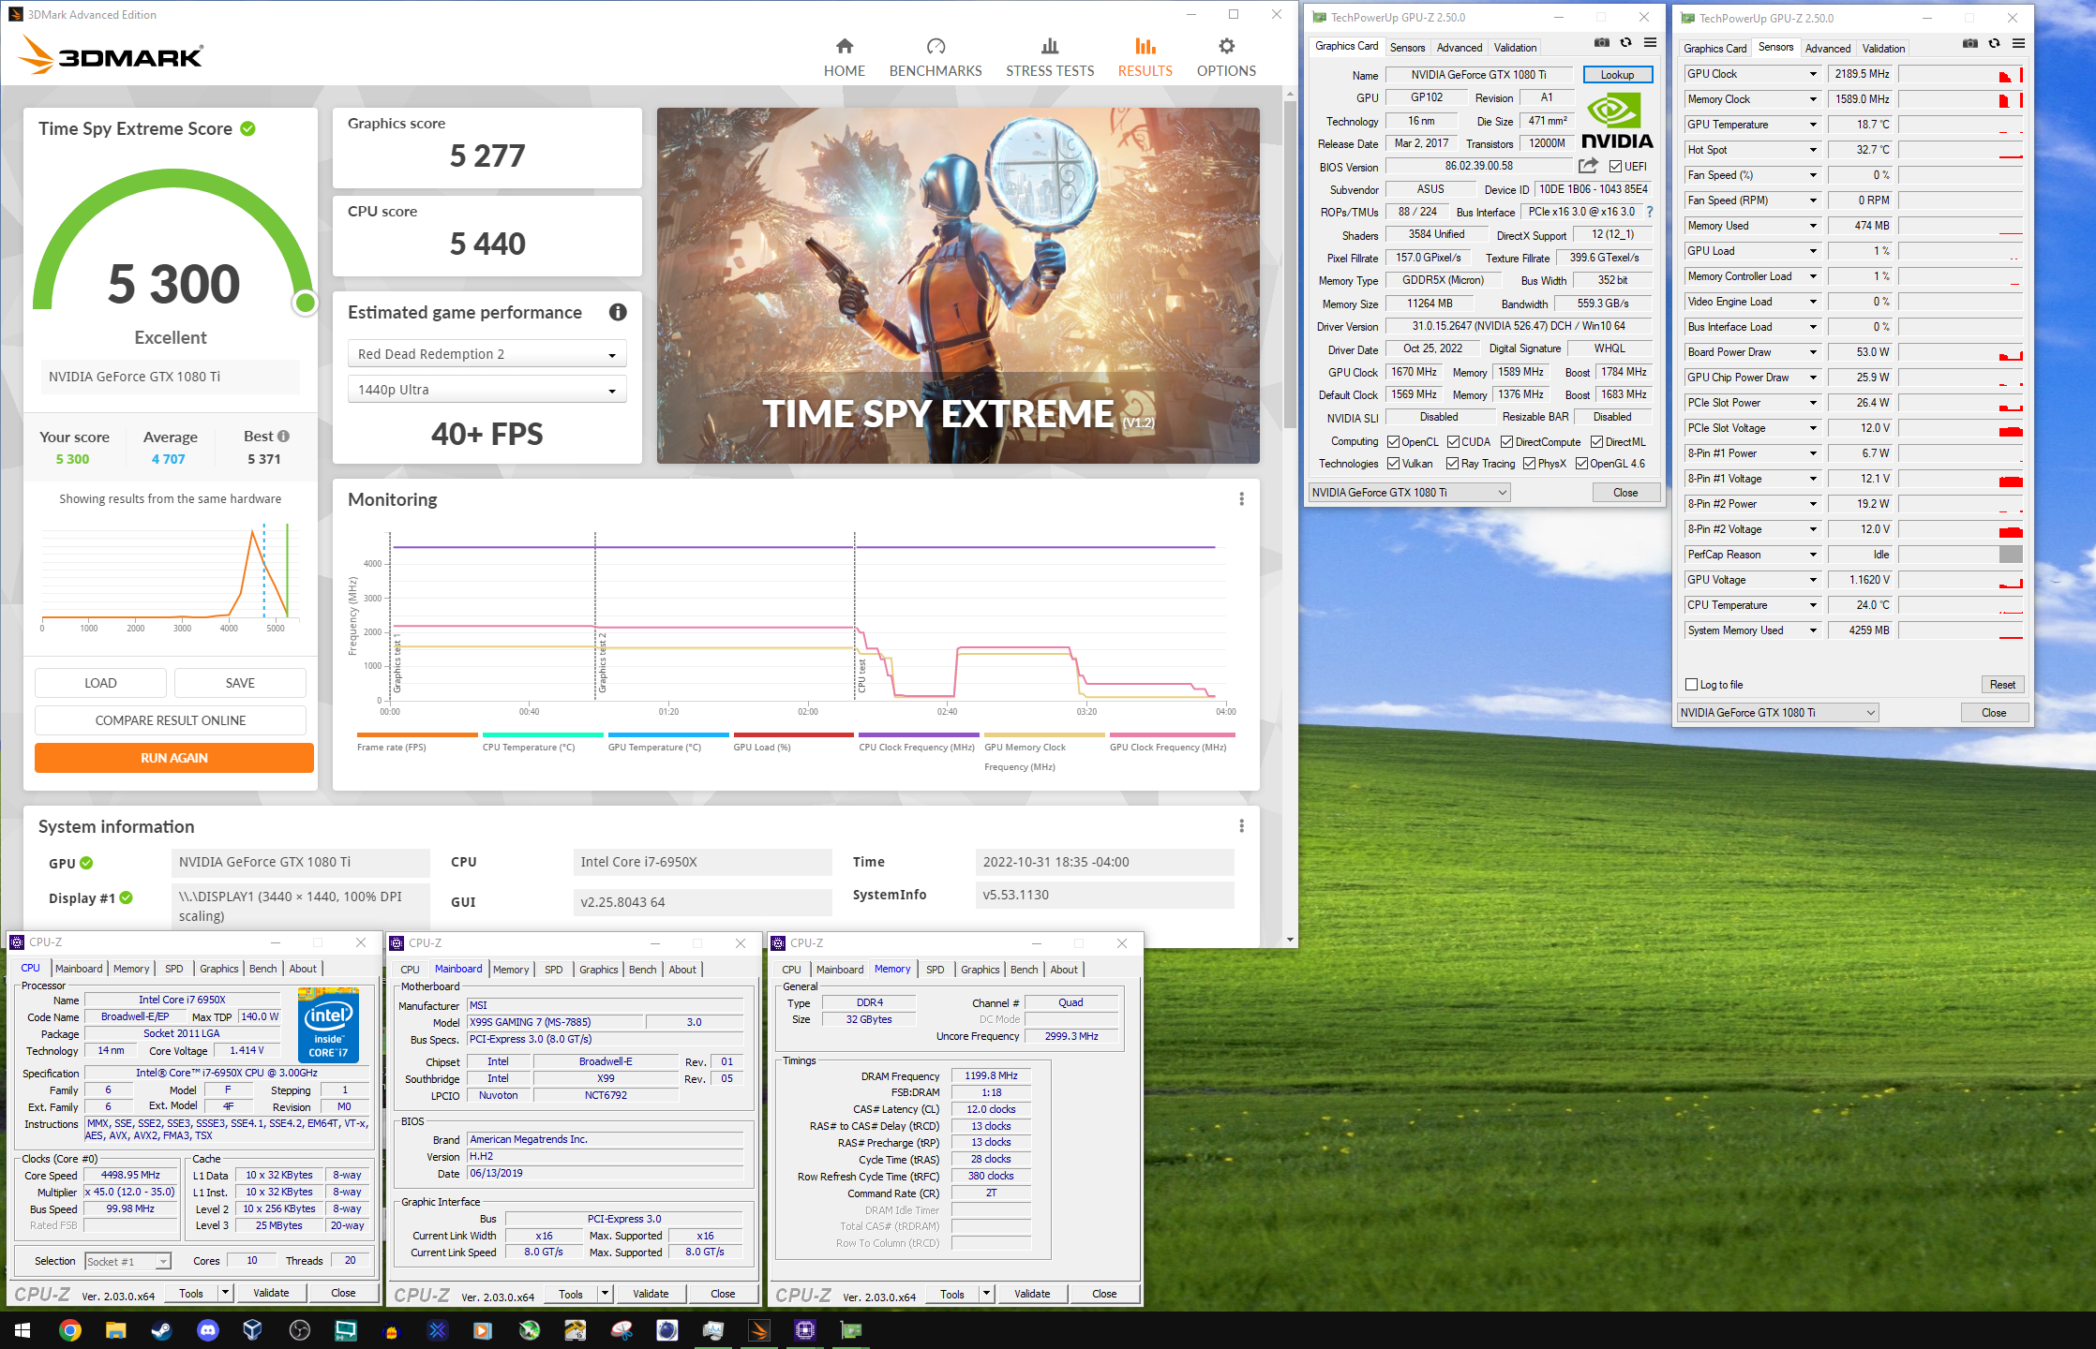2096x1349 pixels.
Task: Open the 1440p Ultra resolution dropdown
Action: [487, 390]
